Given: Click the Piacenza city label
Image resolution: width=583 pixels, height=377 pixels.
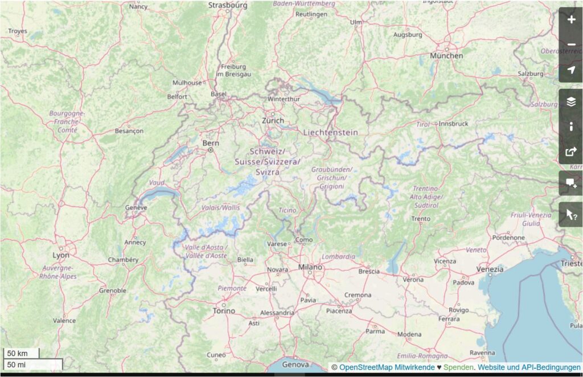Looking at the screenshot, I should [x=339, y=311].
